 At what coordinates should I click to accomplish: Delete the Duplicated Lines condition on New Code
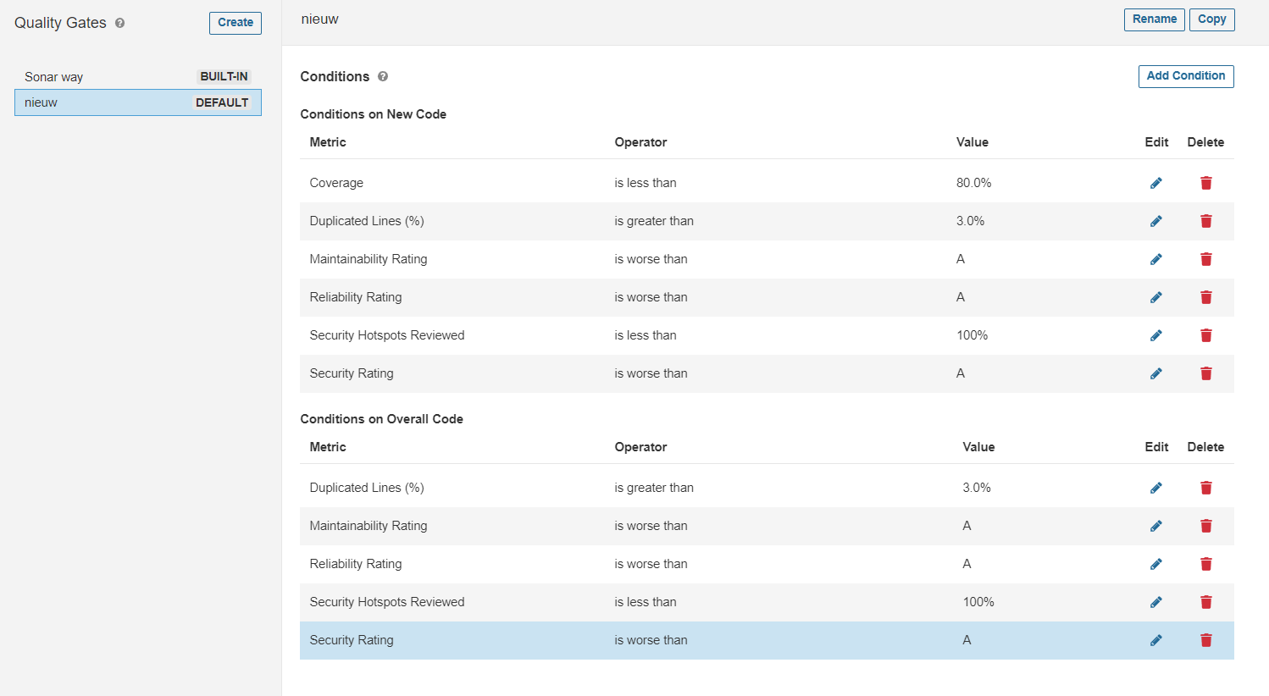[x=1205, y=221]
